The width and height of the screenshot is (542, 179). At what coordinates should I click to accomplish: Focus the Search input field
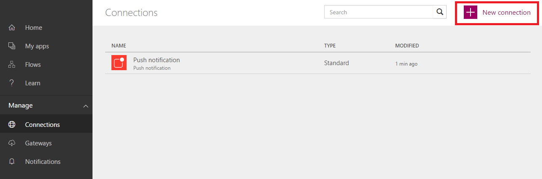tap(378, 12)
